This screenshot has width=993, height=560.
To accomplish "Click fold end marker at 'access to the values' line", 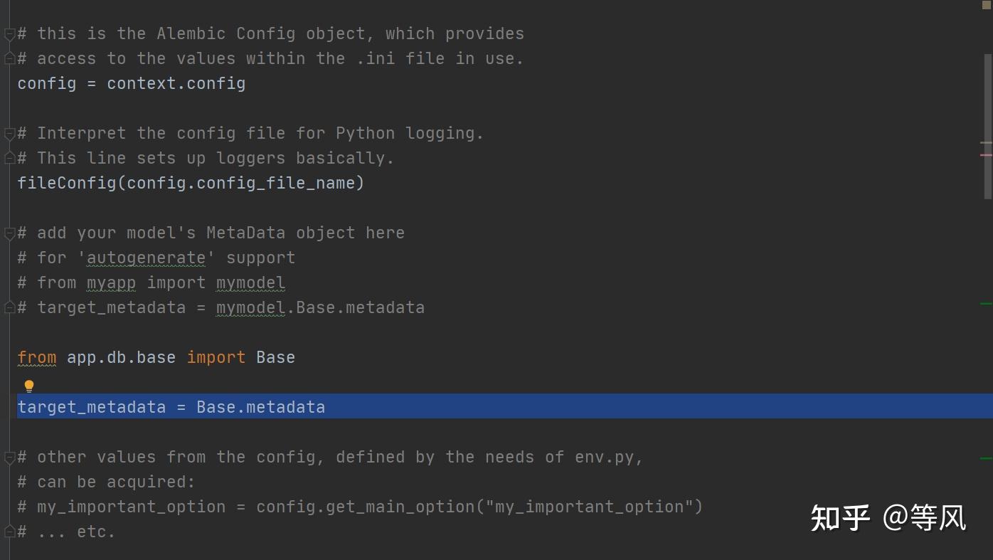I will click(9, 58).
